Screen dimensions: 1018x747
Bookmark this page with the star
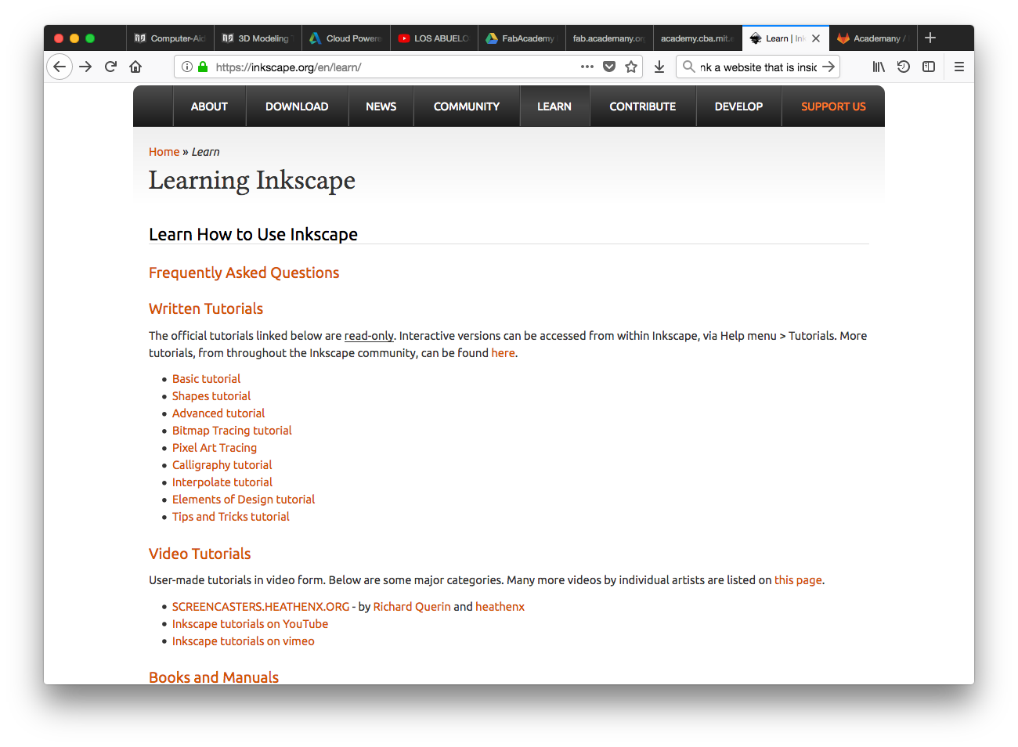click(631, 67)
